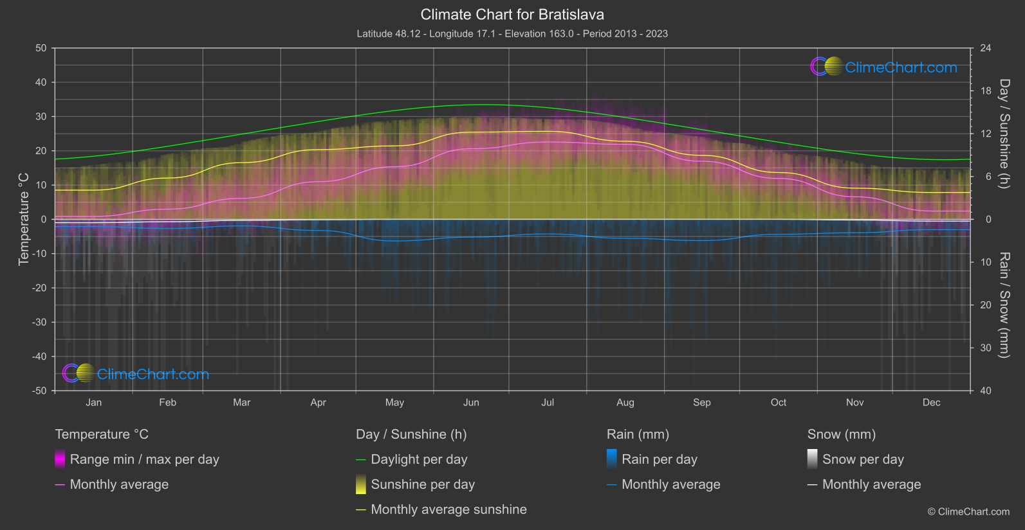Click the 'Dec' month axis label
1025x530 pixels.
click(932, 402)
